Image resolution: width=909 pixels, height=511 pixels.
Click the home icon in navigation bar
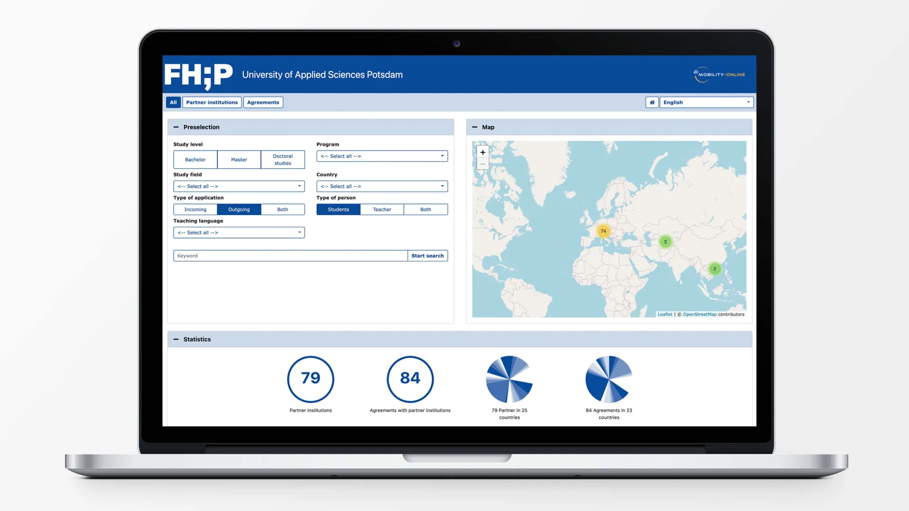pos(652,102)
